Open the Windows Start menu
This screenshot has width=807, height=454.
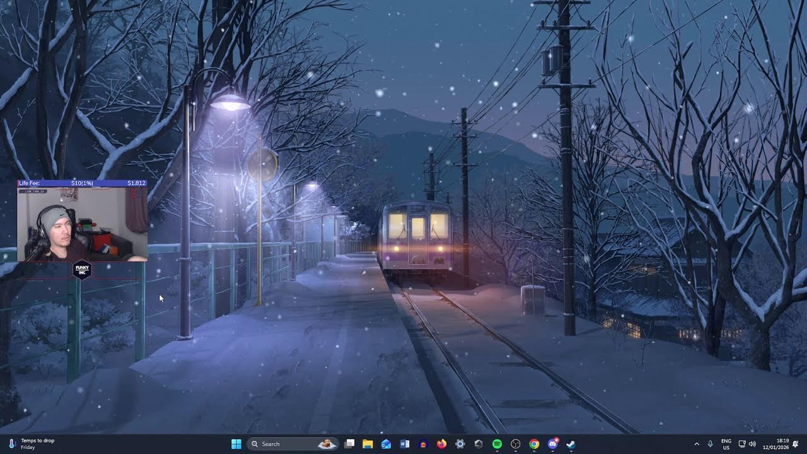(x=236, y=444)
